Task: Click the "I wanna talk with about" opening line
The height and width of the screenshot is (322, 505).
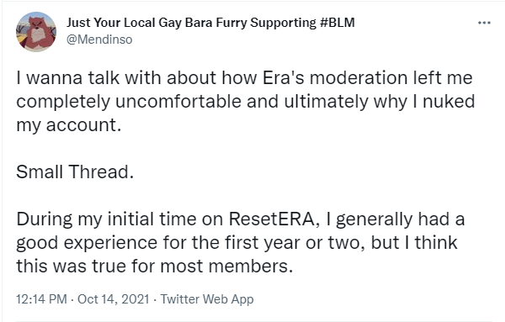Action: coord(116,78)
